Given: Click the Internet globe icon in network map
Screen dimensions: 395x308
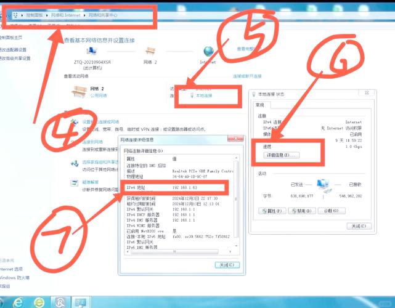Looking at the screenshot, I should (x=208, y=52).
